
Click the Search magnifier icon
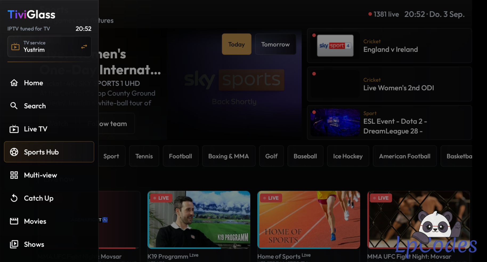(14, 106)
